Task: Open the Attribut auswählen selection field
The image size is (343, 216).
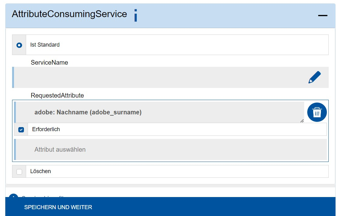Action: (x=124, y=149)
